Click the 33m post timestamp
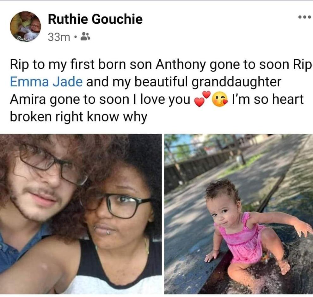The height and width of the screenshot is (297, 313). [59, 37]
